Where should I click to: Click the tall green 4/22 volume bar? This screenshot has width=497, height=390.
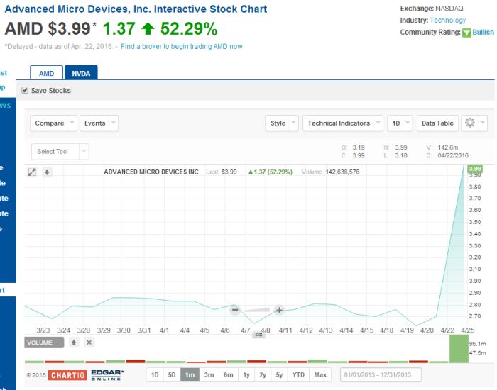tap(459, 349)
